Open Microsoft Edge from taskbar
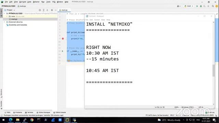Screen dimensions: 219x123 pyautogui.click(x=11, y=120)
